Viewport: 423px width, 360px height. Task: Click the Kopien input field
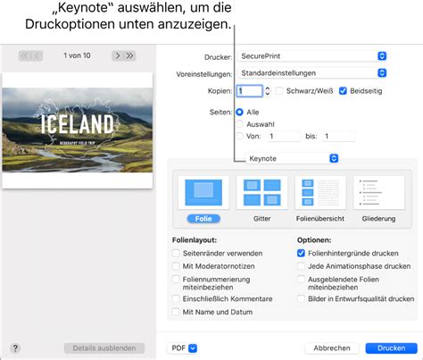pos(250,91)
